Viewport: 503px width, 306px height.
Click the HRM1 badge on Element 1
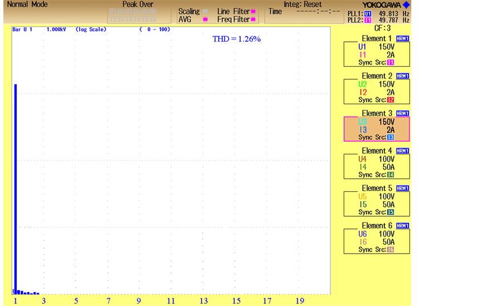[x=403, y=39]
